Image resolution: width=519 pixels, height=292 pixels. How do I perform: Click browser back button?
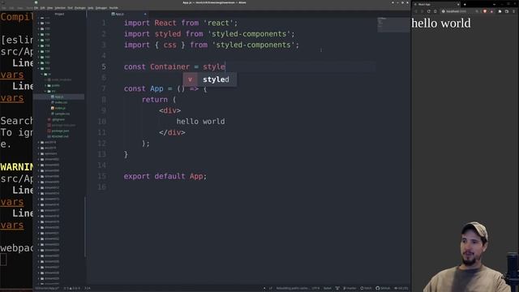point(416,11)
